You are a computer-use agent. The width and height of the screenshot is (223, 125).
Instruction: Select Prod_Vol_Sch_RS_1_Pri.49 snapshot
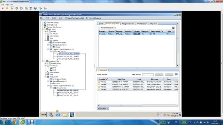(x=69, y=95)
